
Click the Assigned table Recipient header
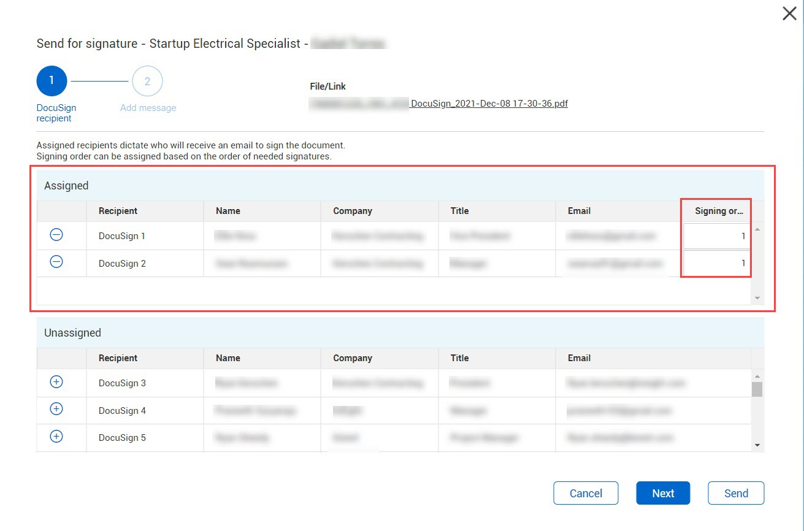[x=145, y=211]
